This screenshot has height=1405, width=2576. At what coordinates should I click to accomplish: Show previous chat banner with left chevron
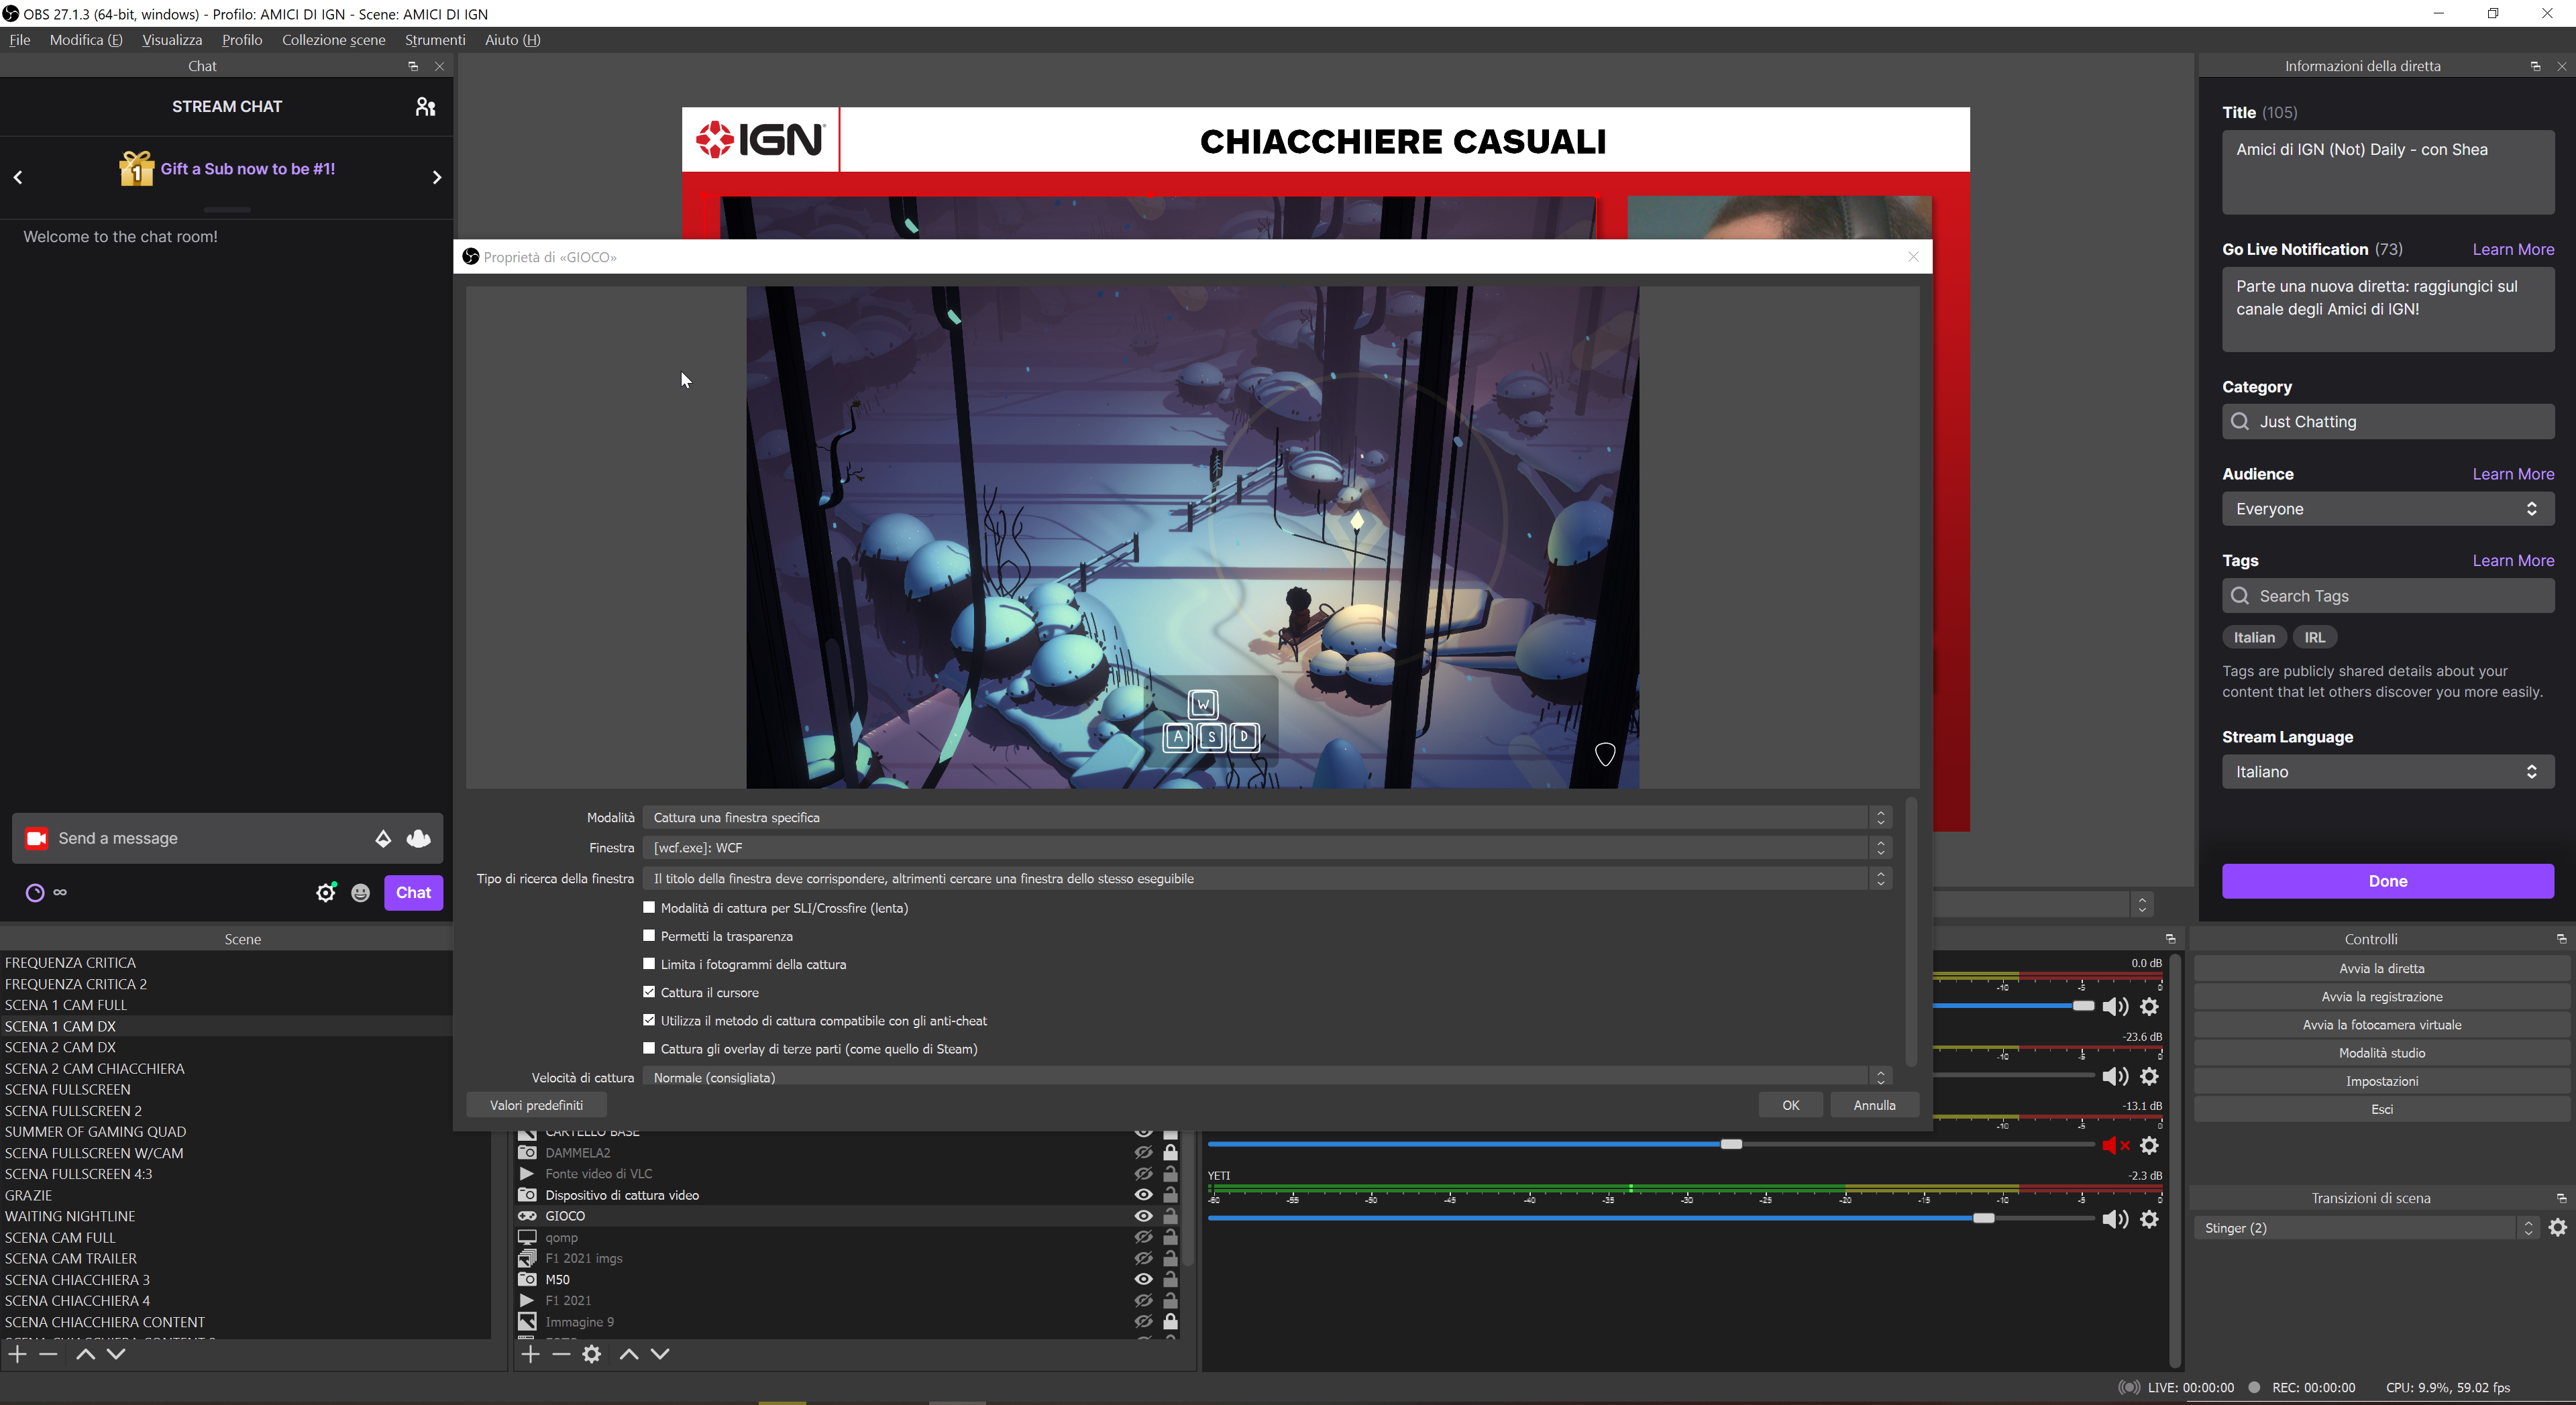coord(18,177)
